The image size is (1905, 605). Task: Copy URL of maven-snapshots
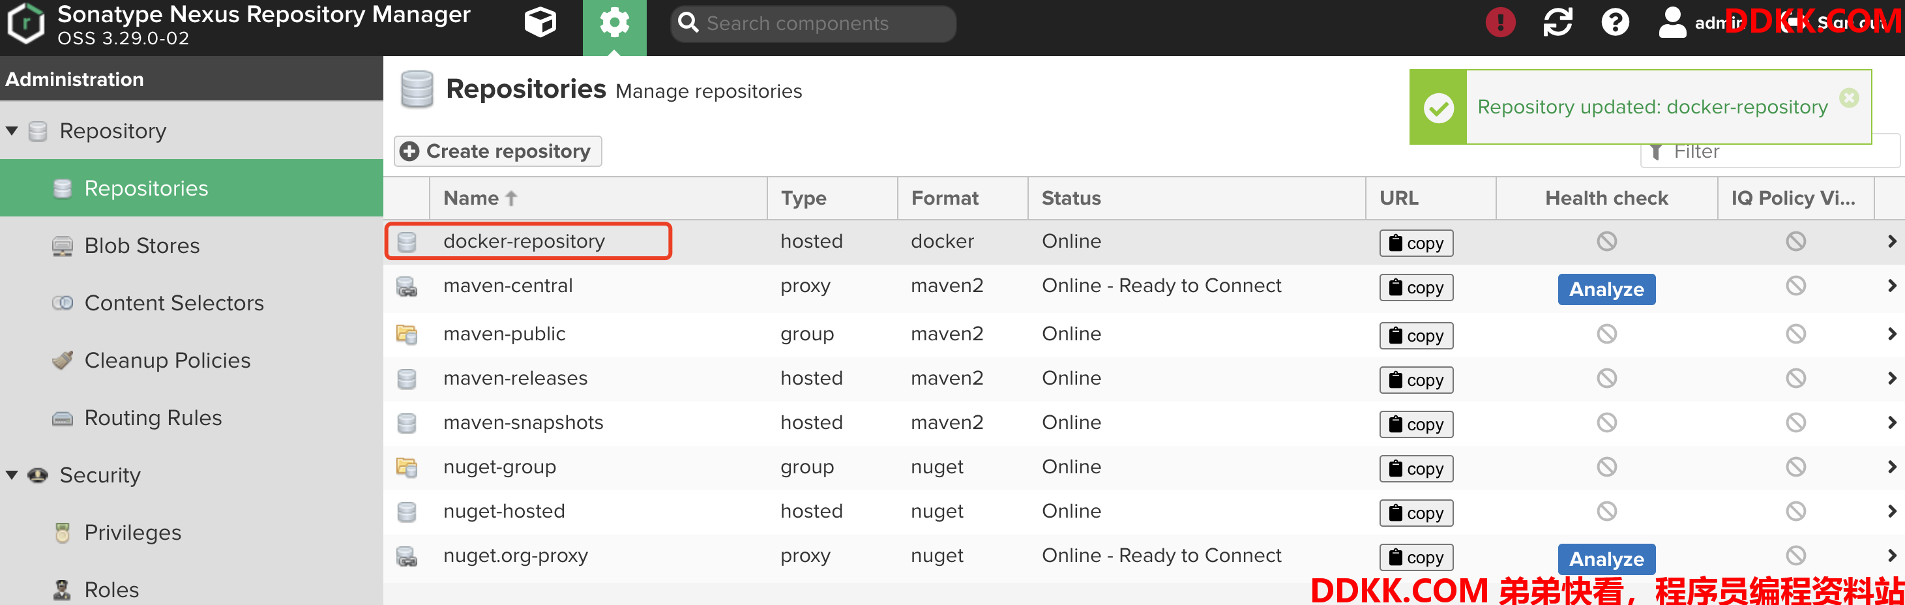(x=1415, y=424)
